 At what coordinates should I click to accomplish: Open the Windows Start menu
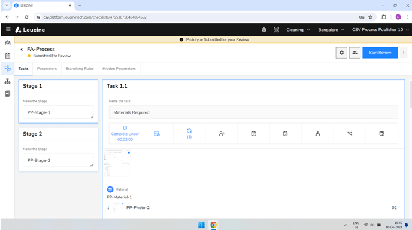coord(201,225)
